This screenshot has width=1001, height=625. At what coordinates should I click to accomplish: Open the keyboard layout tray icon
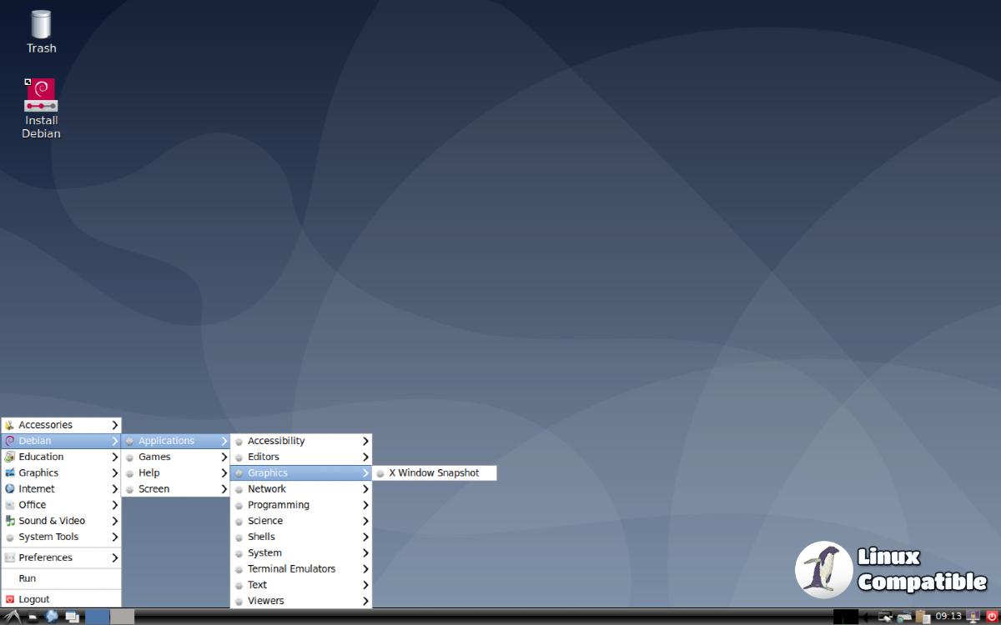pyautogui.click(x=903, y=617)
